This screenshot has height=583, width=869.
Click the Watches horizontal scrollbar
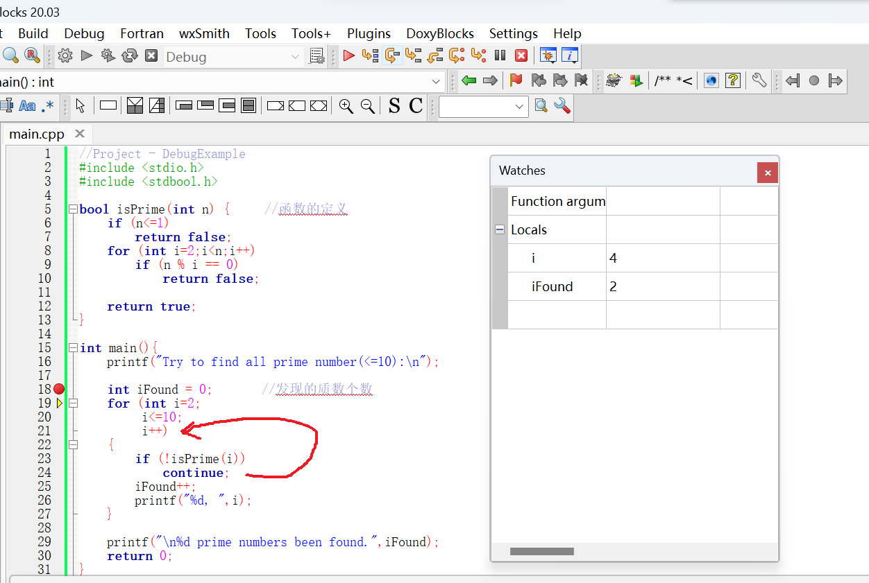(542, 552)
